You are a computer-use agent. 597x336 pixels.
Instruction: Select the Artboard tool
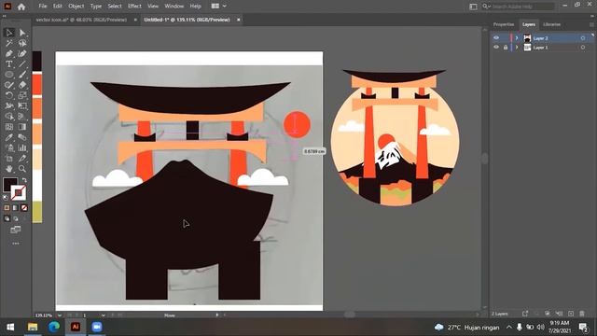pos(9,158)
